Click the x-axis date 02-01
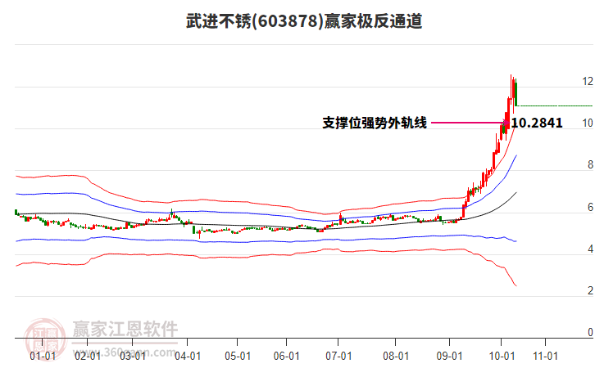This screenshot has height=368, width=595. coord(88,356)
